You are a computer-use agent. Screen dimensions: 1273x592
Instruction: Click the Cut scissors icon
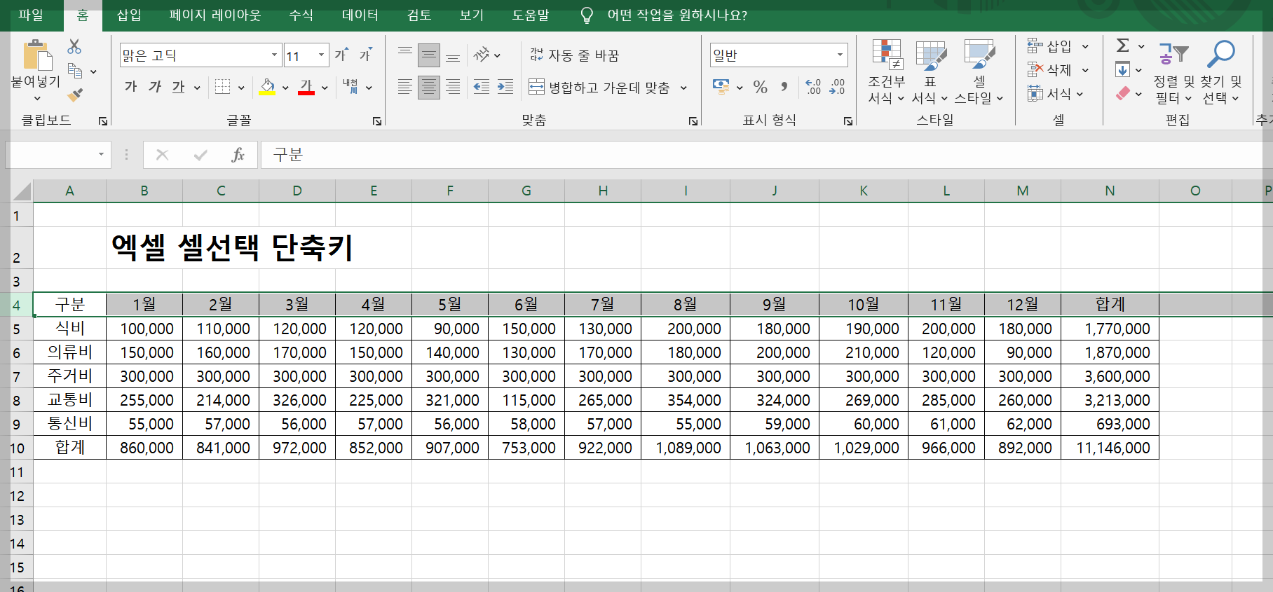pyautogui.click(x=74, y=47)
